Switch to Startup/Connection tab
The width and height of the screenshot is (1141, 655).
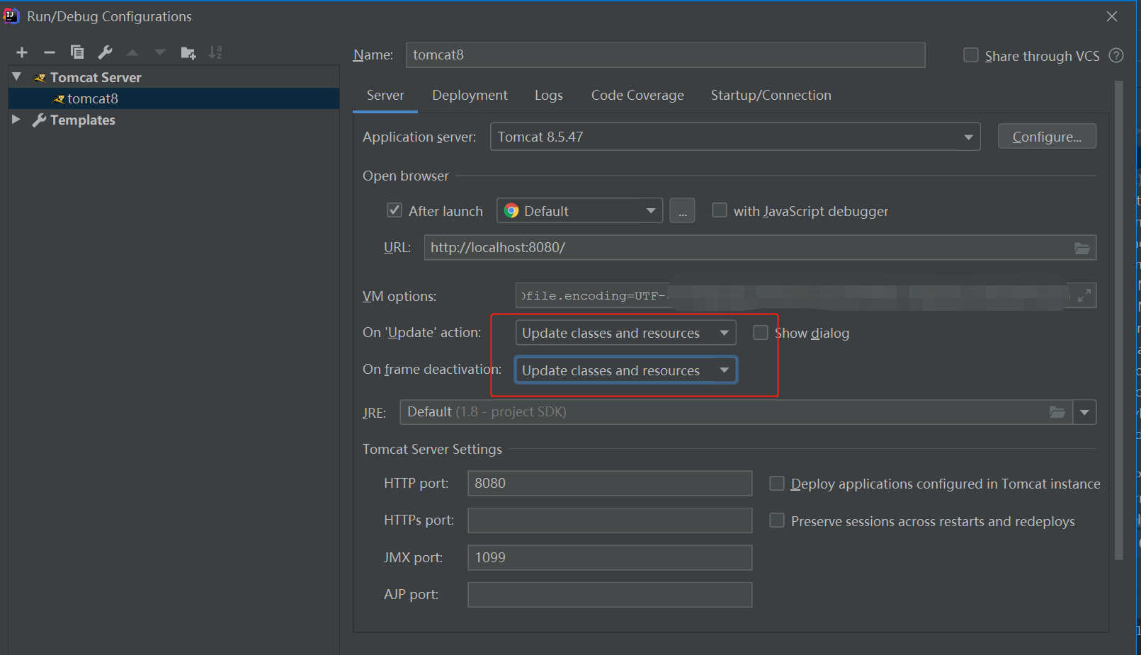[x=771, y=96]
